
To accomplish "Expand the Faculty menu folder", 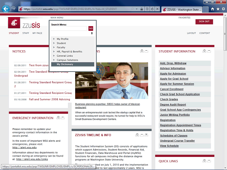I will point(54,47).
